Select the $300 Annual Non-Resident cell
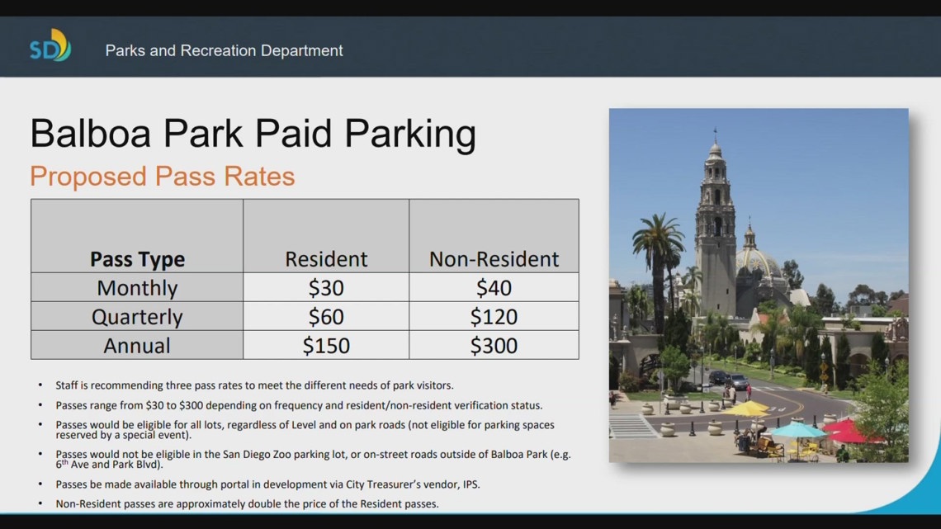 (x=493, y=345)
